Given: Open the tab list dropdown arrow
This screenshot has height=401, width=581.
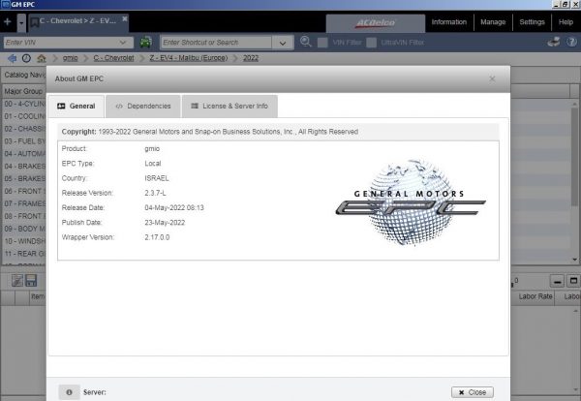Looking at the screenshot, I should pos(21,22).
